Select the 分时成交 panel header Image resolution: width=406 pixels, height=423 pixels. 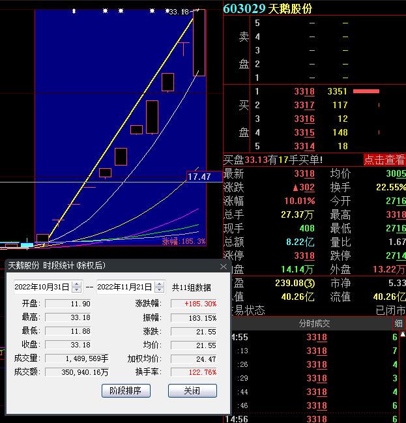click(314, 323)
